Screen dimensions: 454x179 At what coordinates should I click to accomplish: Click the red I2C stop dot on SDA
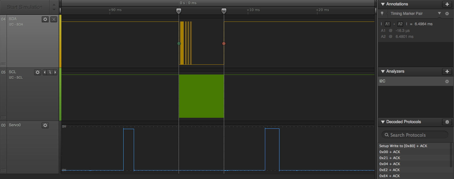[x=224, y=44]
